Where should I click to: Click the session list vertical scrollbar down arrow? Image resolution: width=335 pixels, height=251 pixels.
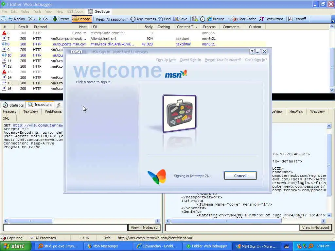coord(332,90)
